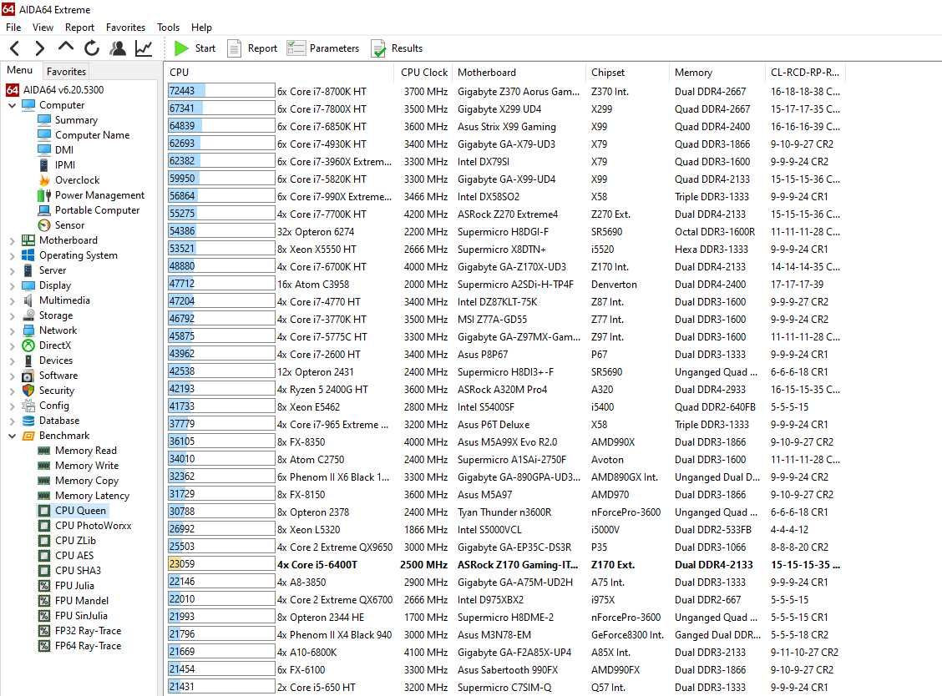Switch to the Favorites tab

(x=66, y=72)
